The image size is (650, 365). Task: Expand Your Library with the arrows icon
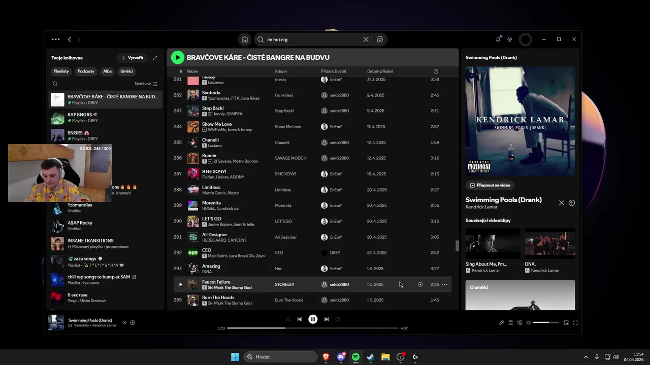pyautogui.click(x=155, y=58)
